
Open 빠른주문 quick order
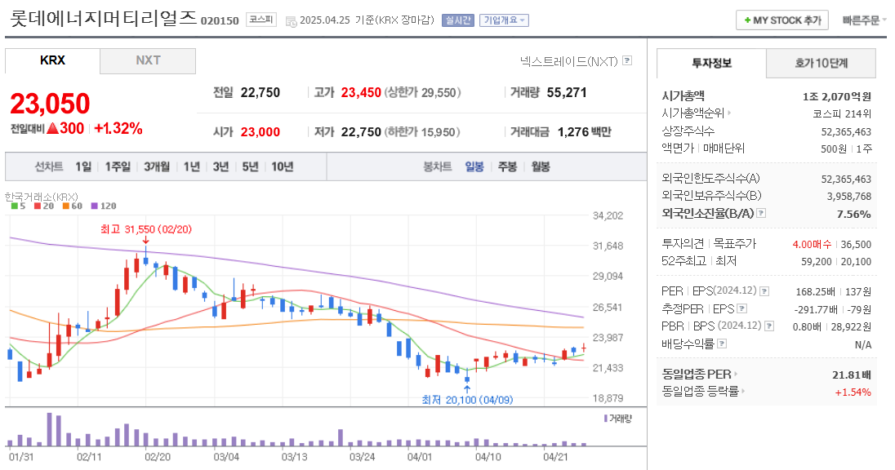[861, 20]
